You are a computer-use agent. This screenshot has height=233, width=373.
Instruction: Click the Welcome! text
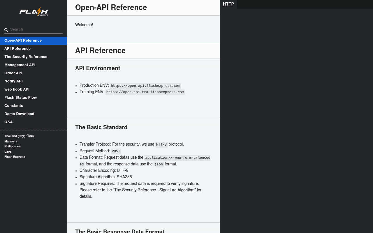click(x=84, y=25)
